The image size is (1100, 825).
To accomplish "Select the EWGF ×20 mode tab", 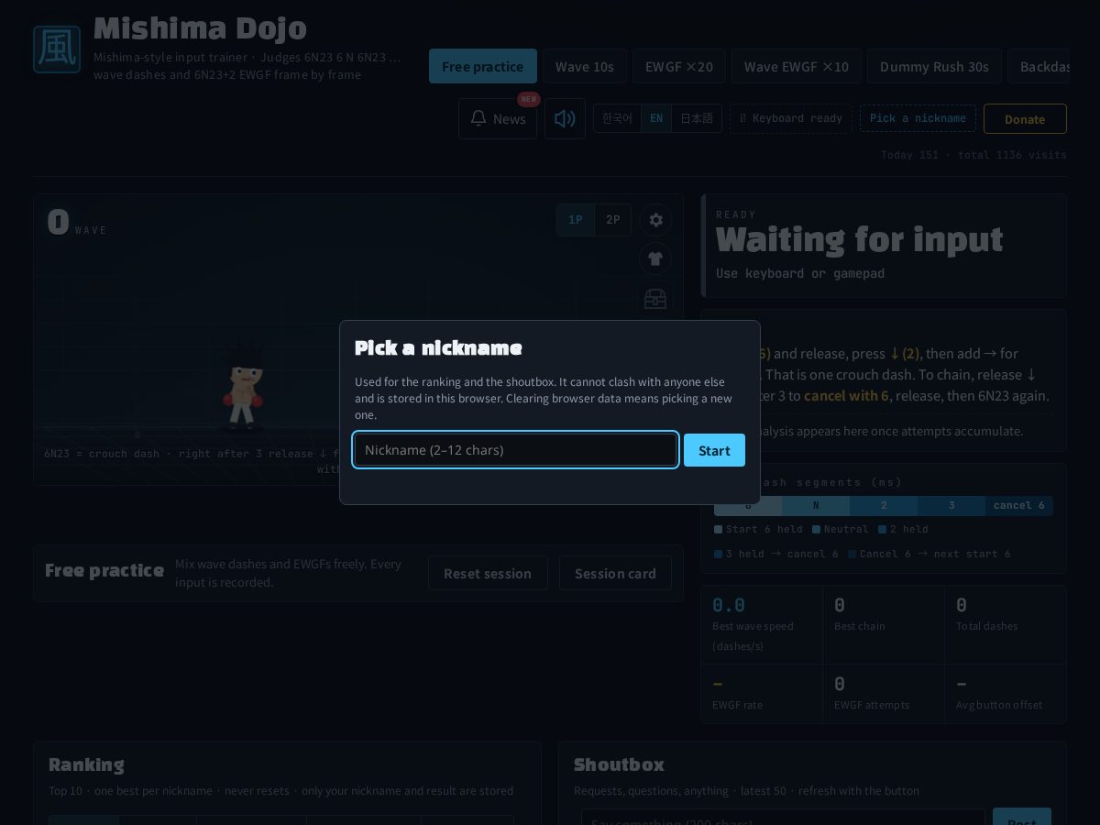I will pos(679,66).
